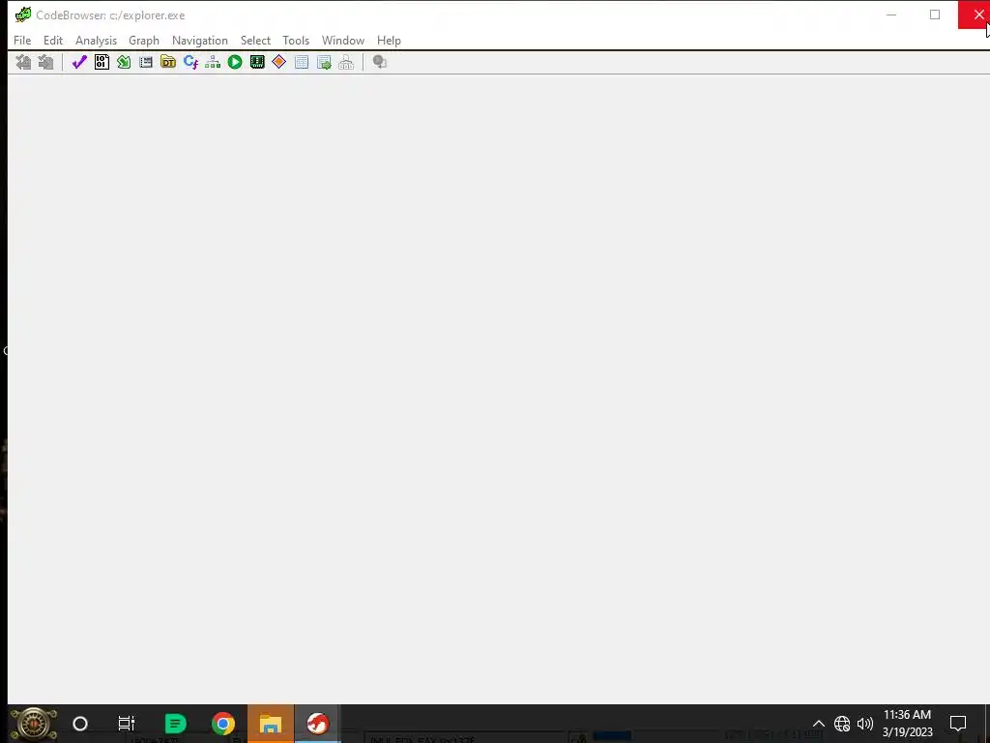Click the second greyed-out redo-style toolbar icon
The height and width of the screenshot is (743, 990).
click(45, 62)
